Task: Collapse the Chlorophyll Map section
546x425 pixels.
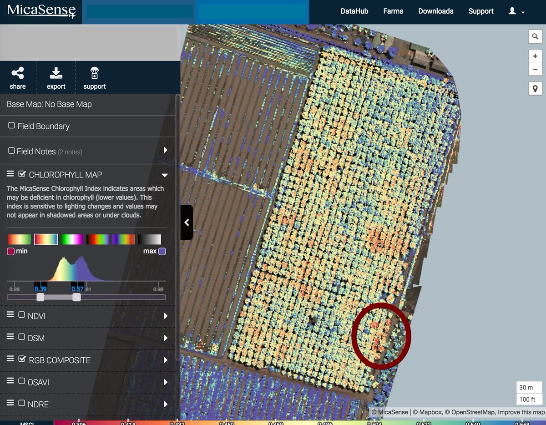Action: click(x=165, y=175)
